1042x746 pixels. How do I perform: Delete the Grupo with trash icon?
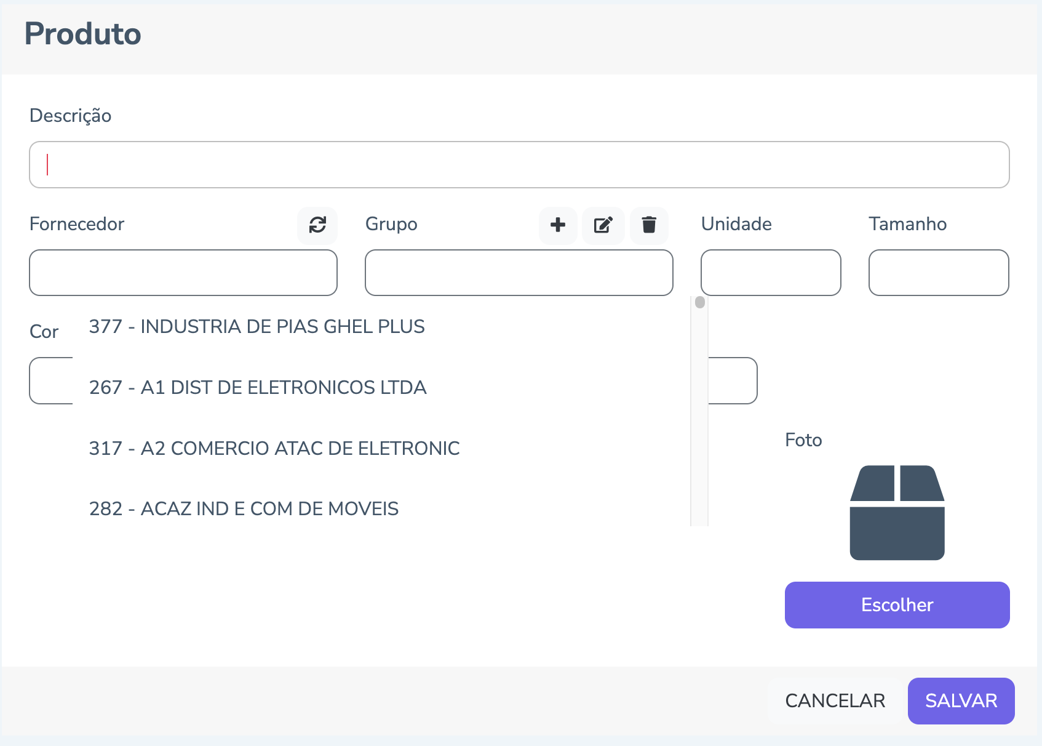(x=649, y=225)
